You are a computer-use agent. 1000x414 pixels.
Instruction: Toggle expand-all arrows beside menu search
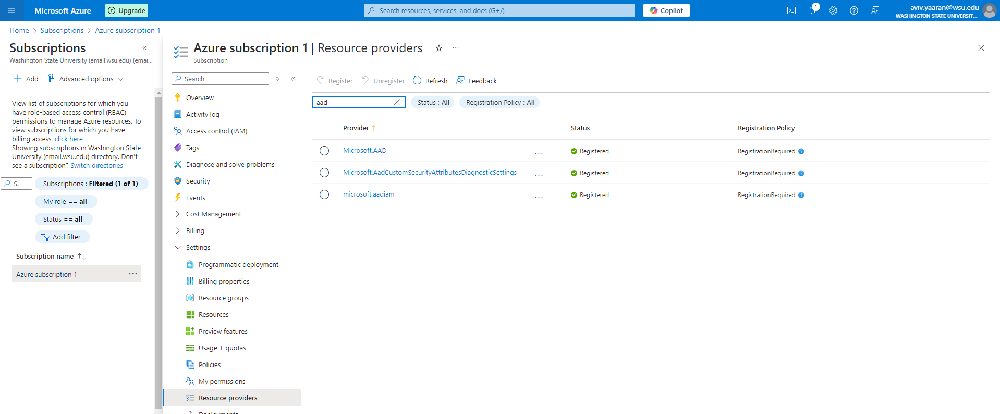tap(277, 79)
